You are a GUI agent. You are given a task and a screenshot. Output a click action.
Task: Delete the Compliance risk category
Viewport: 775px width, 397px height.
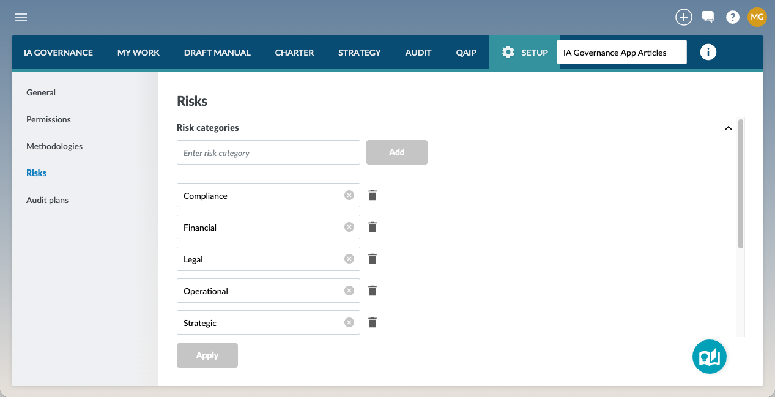[373, 195]
